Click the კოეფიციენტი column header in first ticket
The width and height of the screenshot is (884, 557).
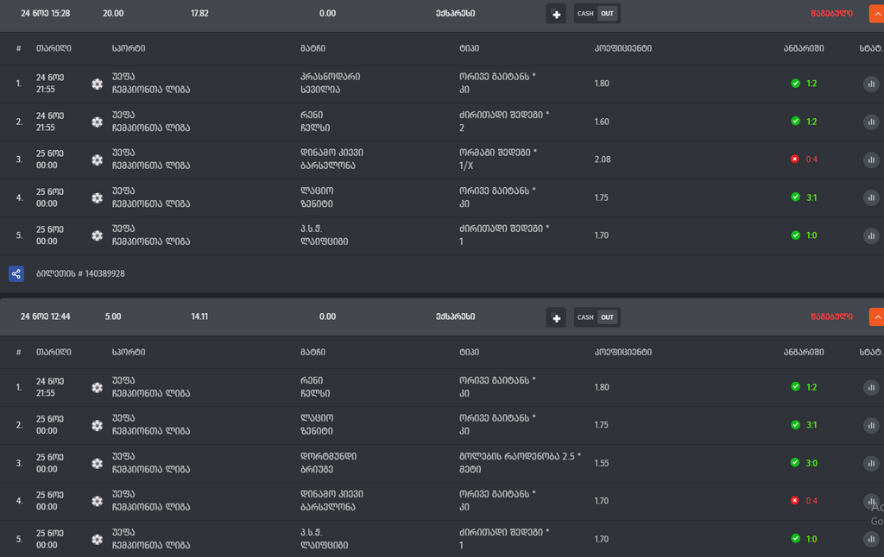click(622, 48)
